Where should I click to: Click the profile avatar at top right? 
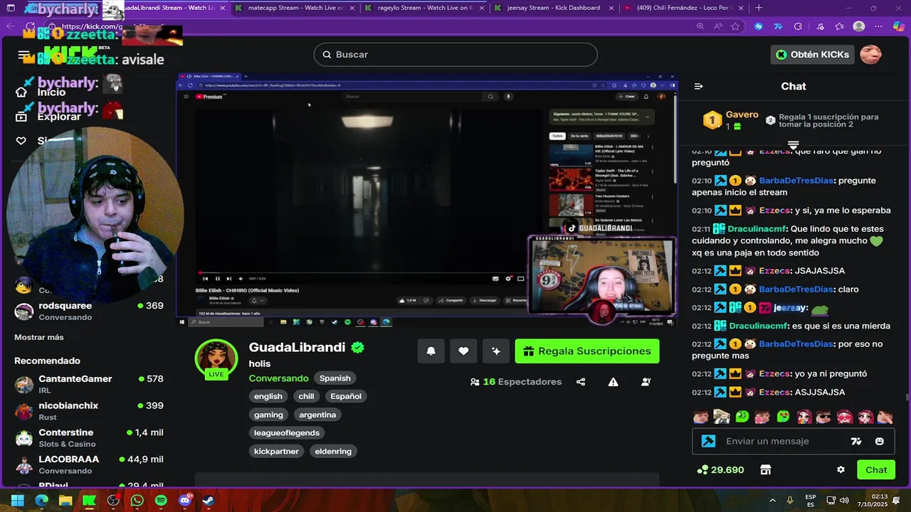coord(870,54)
